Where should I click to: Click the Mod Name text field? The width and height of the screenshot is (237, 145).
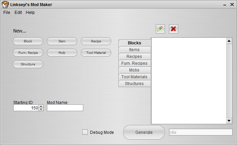click(x=65, y=108)
